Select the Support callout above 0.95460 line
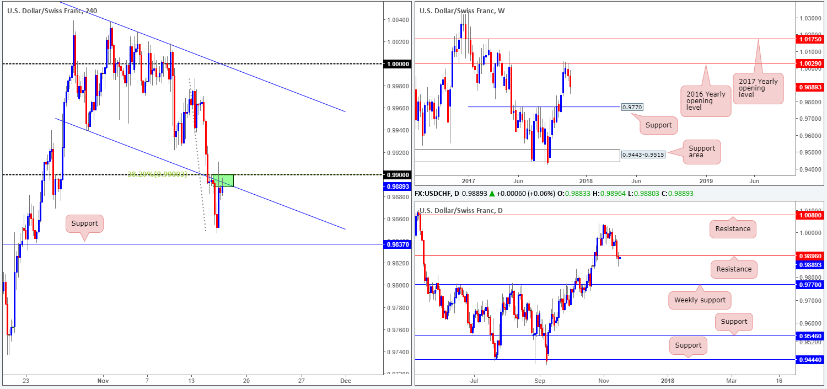Image resolution: width=827 pixels, height=389 pixels. pyautogui.click(x=734, y=322)
